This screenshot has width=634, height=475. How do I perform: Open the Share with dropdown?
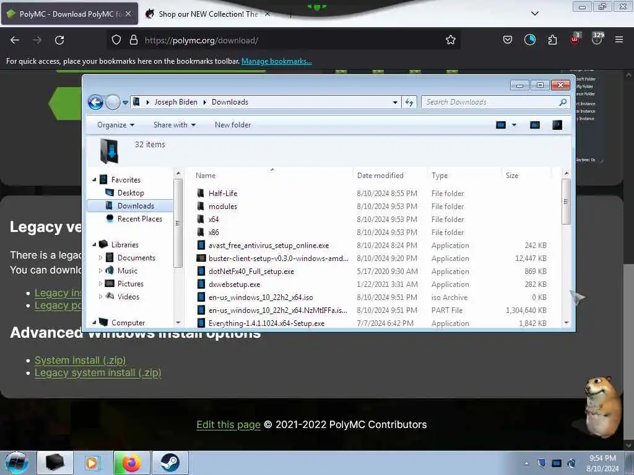(175, 125)
